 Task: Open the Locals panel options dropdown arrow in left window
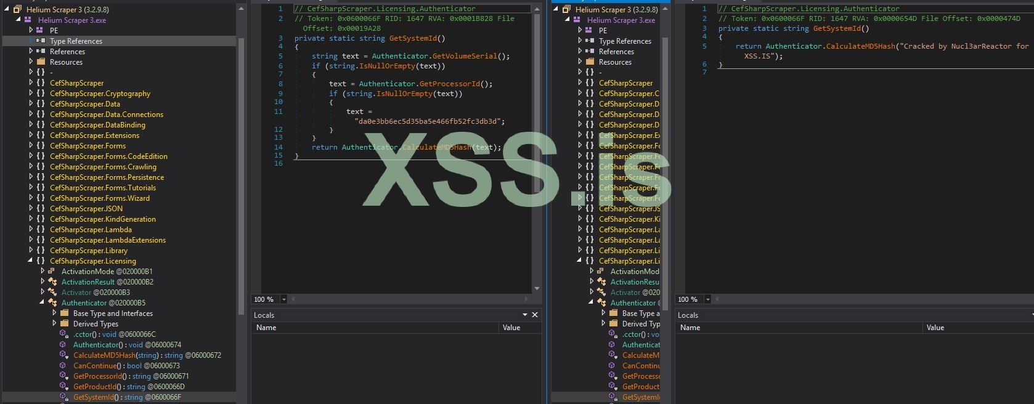click(x=525, y=315)
